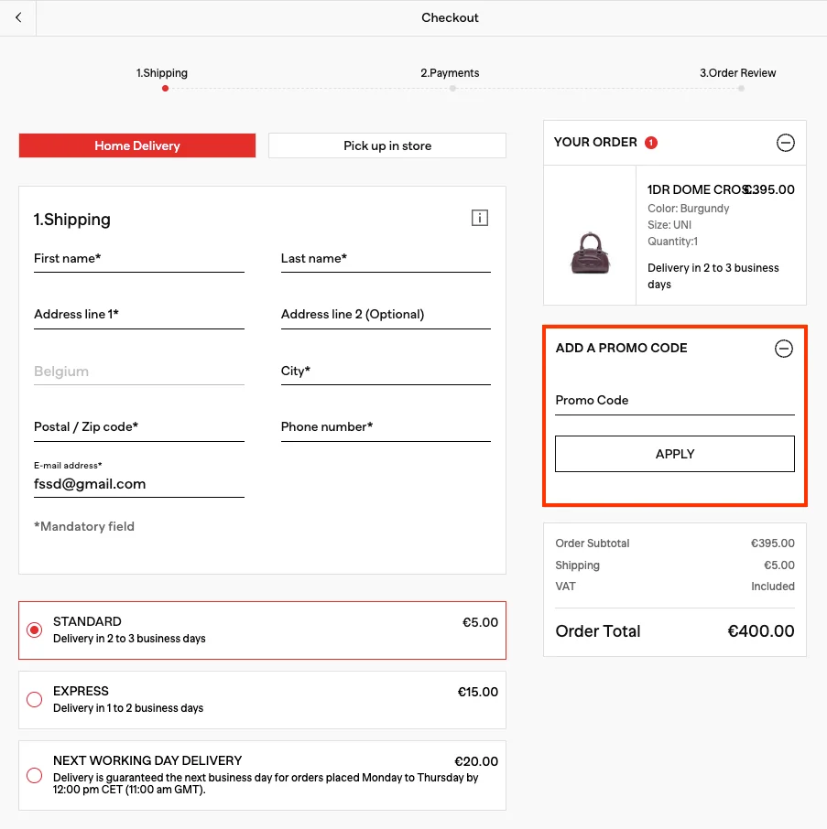
Task: Choose Next Working Day Delivery
Action: 35,775
